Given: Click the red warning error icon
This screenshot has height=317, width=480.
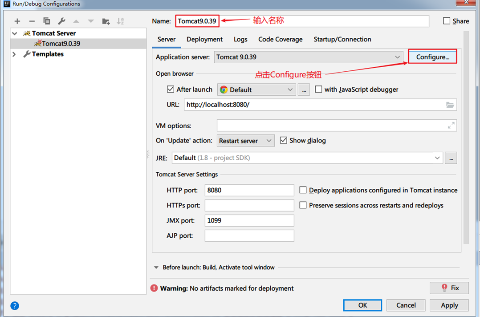Looking at the screenshot, I should (x=154, y=288).
